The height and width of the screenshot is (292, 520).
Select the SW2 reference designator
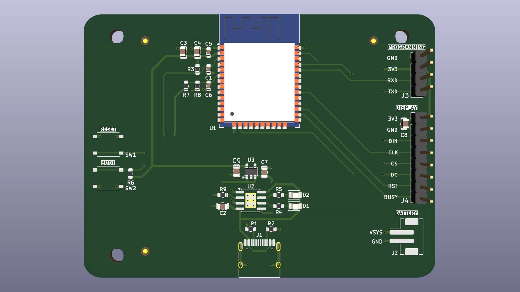[x=131, y=188]
